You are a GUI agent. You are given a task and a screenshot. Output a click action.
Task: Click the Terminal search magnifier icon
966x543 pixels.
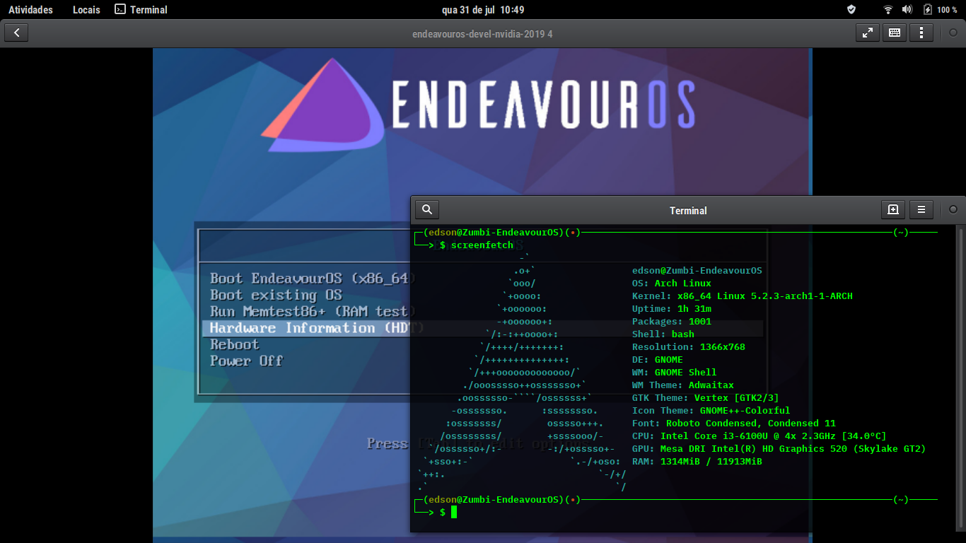[427, 209]
